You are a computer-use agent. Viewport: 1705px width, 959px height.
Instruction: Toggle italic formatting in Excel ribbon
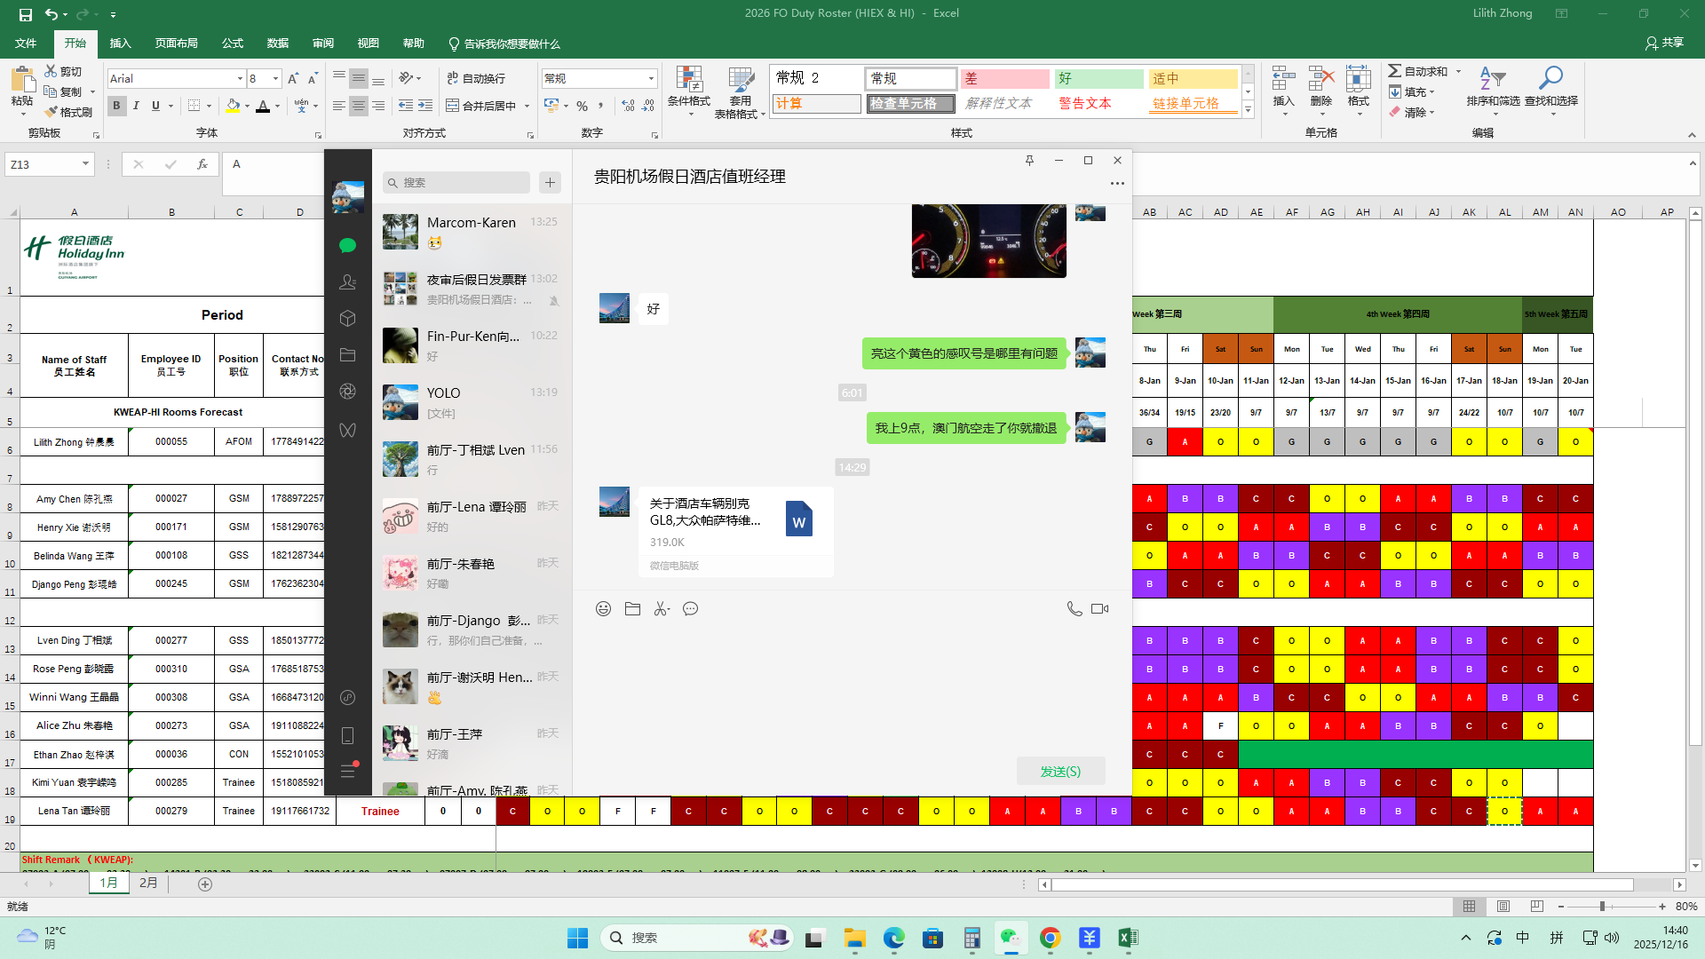coord(136,106)
